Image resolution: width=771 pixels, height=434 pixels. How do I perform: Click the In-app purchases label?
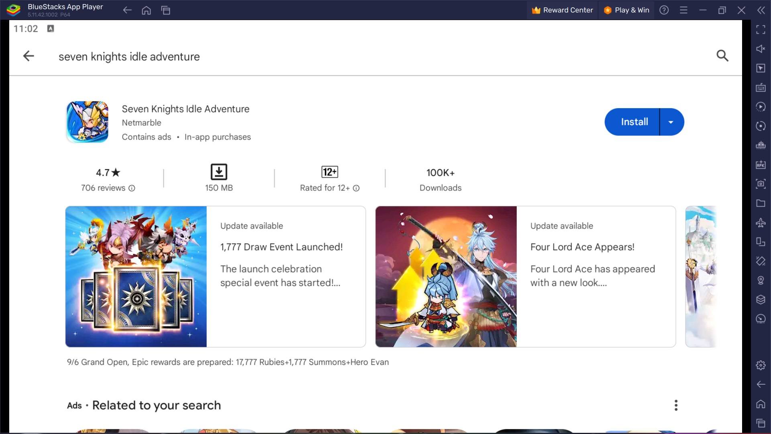point(218,137)
